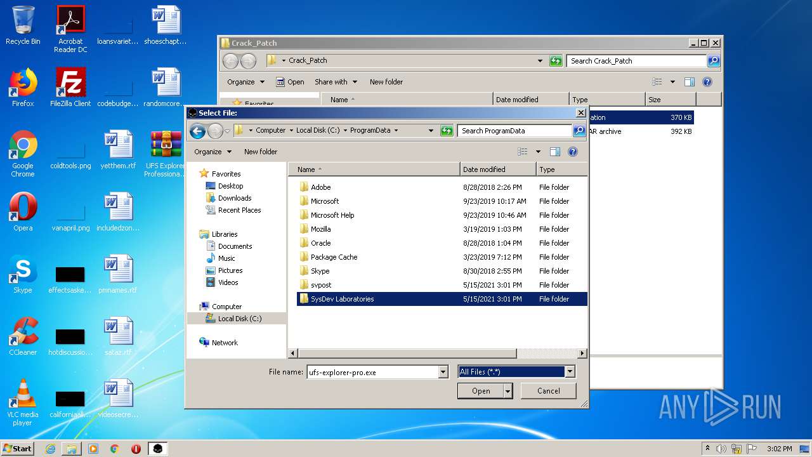The height and width of the screenshot is (457, 812).
Task: Select Desktop under Favorites
Action: point(225,186)
